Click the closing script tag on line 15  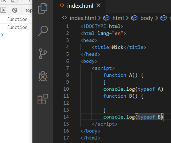tap(104, 124)
